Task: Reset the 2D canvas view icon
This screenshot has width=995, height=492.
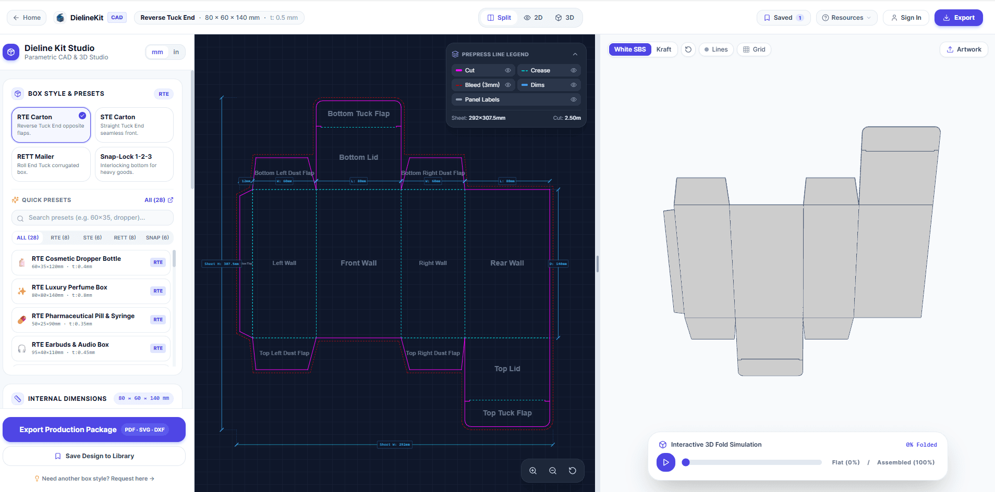Action: coord(573,471)
